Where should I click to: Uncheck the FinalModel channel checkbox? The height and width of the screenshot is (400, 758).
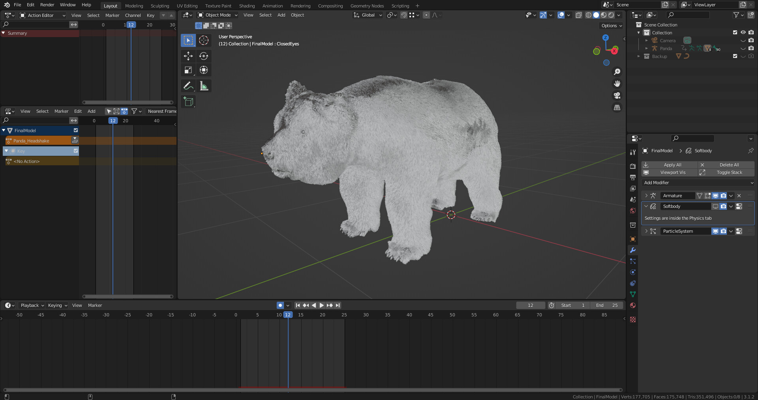[x=76, y=130]
